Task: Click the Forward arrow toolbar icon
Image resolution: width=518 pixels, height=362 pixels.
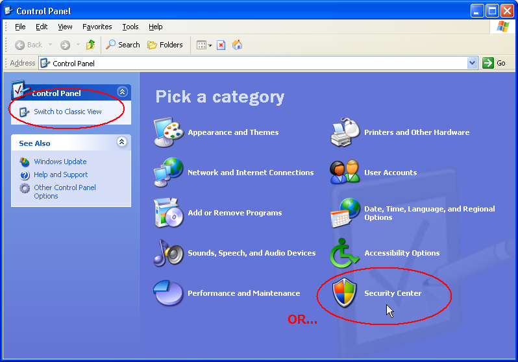Action: tap(65, 45)
